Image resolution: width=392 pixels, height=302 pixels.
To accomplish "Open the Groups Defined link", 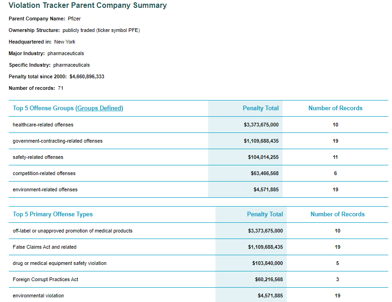I will pos(99,108).
